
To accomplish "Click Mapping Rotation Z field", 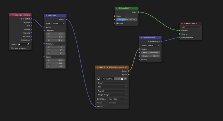I will click(x=55, y=53).
